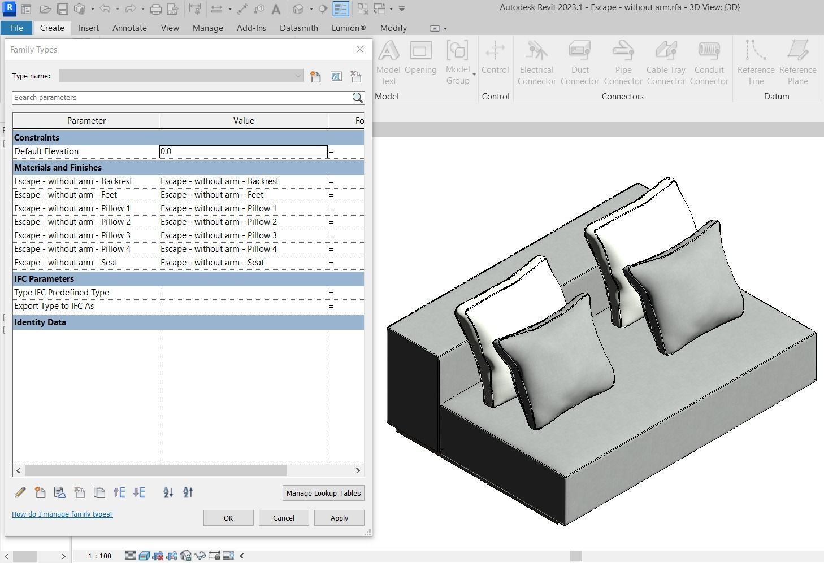Click the OK button in Family Types
Image resolution: width=824 pixels, height=563 pixels.
click(x=228, y=518)
